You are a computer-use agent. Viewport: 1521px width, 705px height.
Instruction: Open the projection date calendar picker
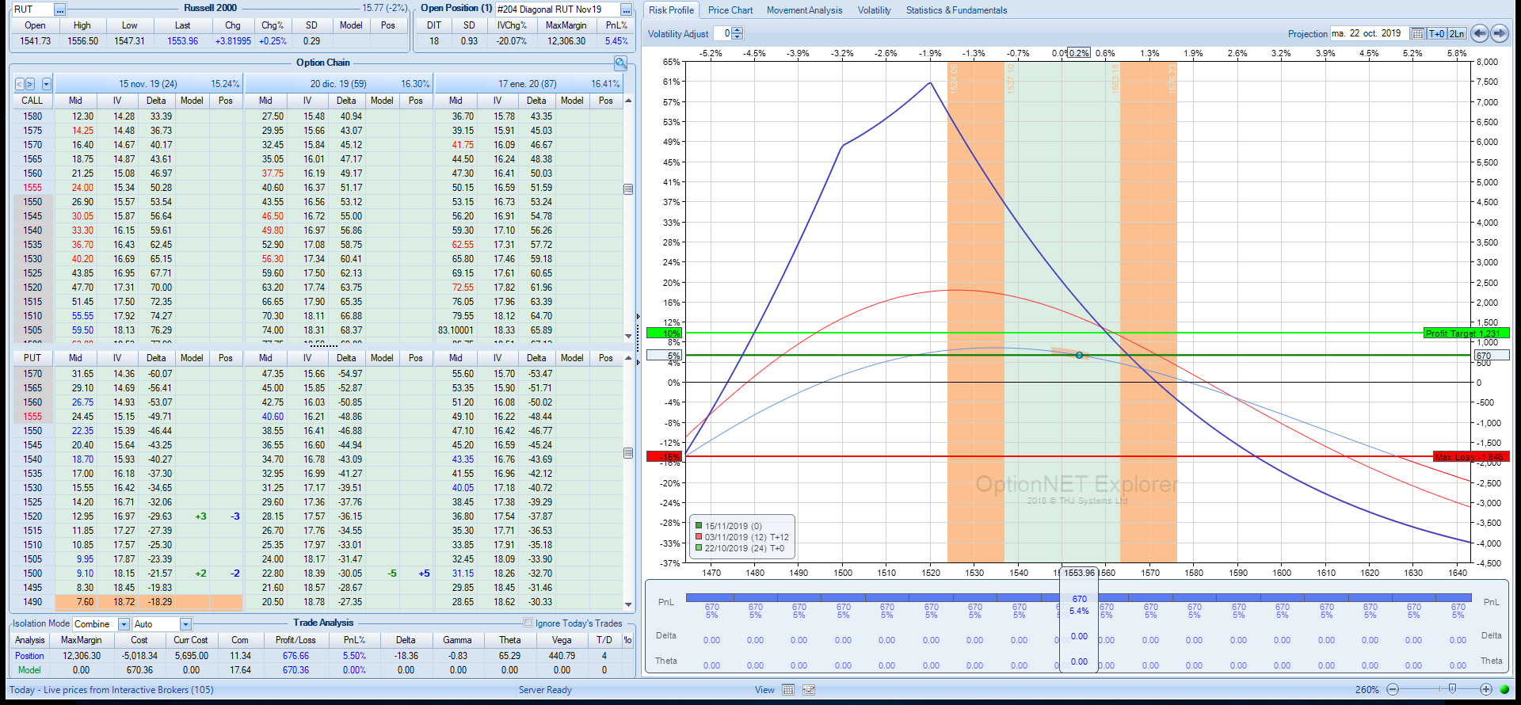click(1417, 33)
